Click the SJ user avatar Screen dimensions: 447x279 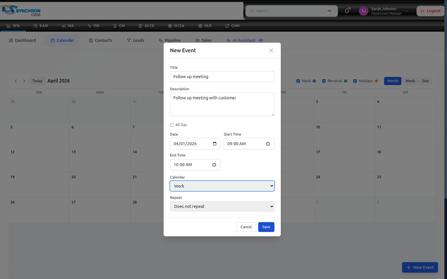tap(363, 11)
